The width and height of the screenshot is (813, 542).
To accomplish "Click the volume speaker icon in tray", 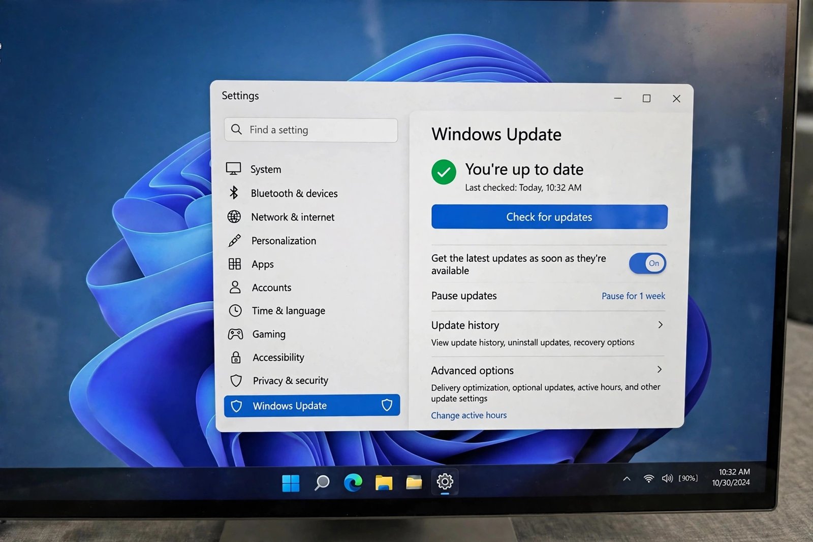I will [x=667, y=479].
